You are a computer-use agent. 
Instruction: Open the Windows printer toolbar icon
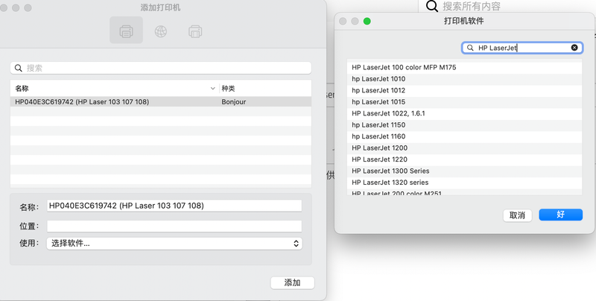[x=194, y=31]
